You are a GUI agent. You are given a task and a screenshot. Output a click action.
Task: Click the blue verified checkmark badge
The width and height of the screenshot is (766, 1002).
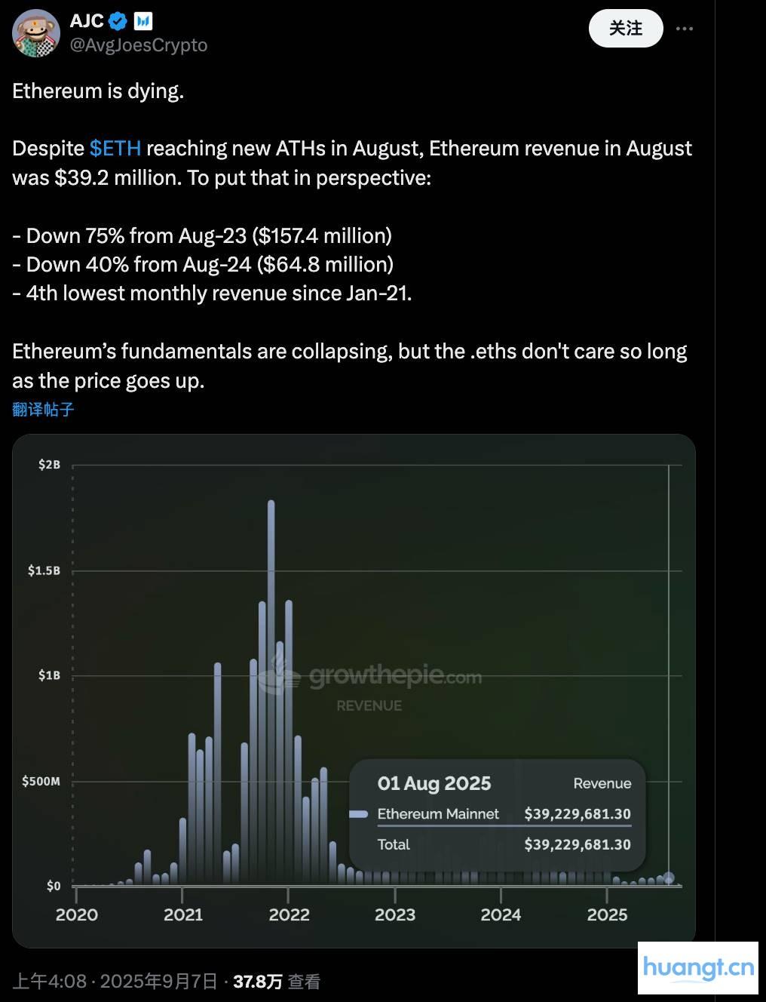(x=118, y=21)
